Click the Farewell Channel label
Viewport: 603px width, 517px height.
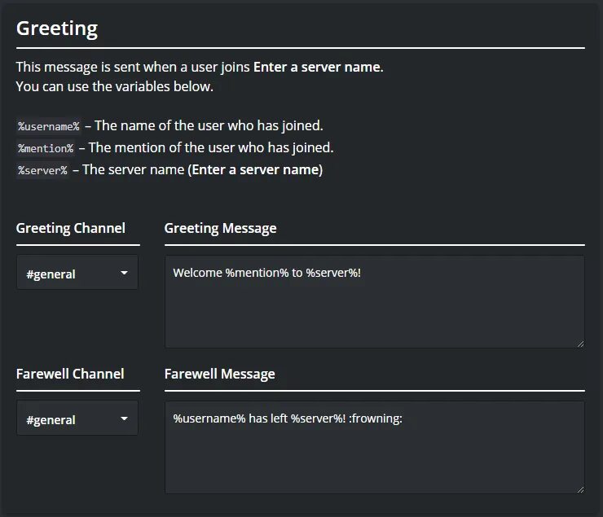[x=70, y=374]
